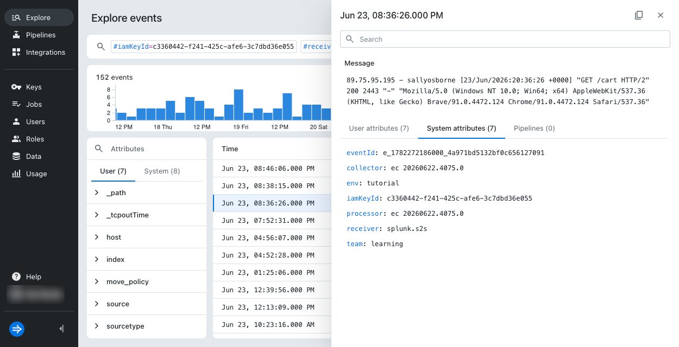Open the Help question mark icon
This screenshot has height=347, width=679.
click(16, 277)
